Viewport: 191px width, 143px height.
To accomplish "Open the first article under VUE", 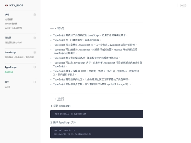I will (x=9, y=19).
